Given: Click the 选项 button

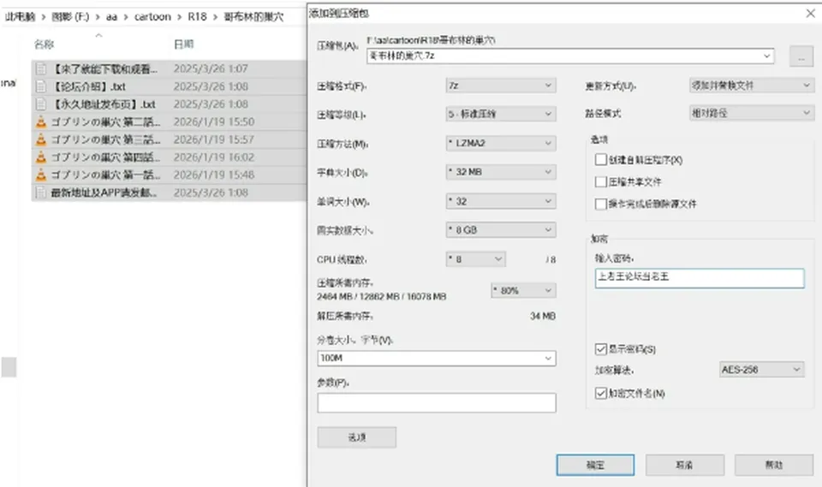Looking at the screenshot, I should coord(356,437).
